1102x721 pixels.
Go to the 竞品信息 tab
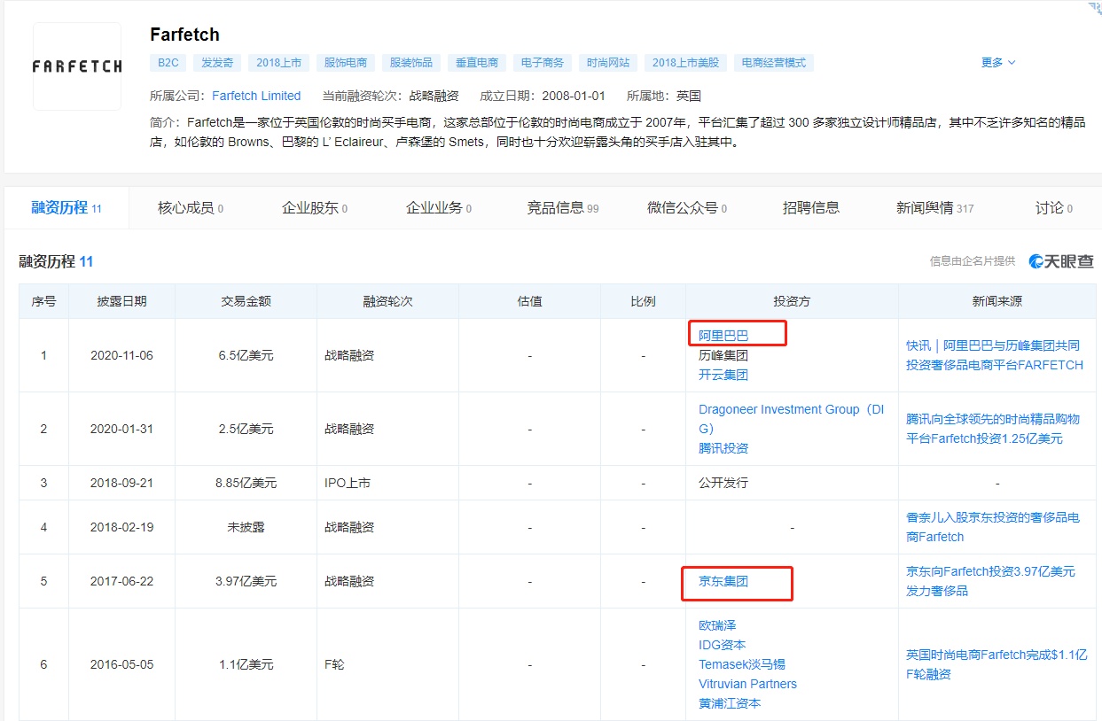pyautogui.click(x=563, y=208)
